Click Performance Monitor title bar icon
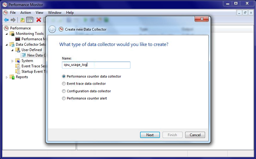This screenshot has width=256, height=159. point(5,5)
